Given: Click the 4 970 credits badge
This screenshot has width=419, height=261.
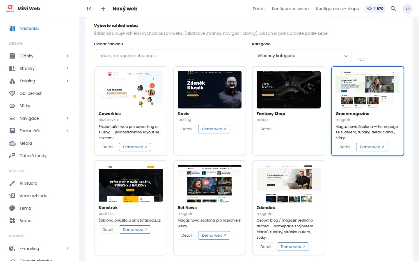Looking at the screenshot, I should tap(375, 9).
